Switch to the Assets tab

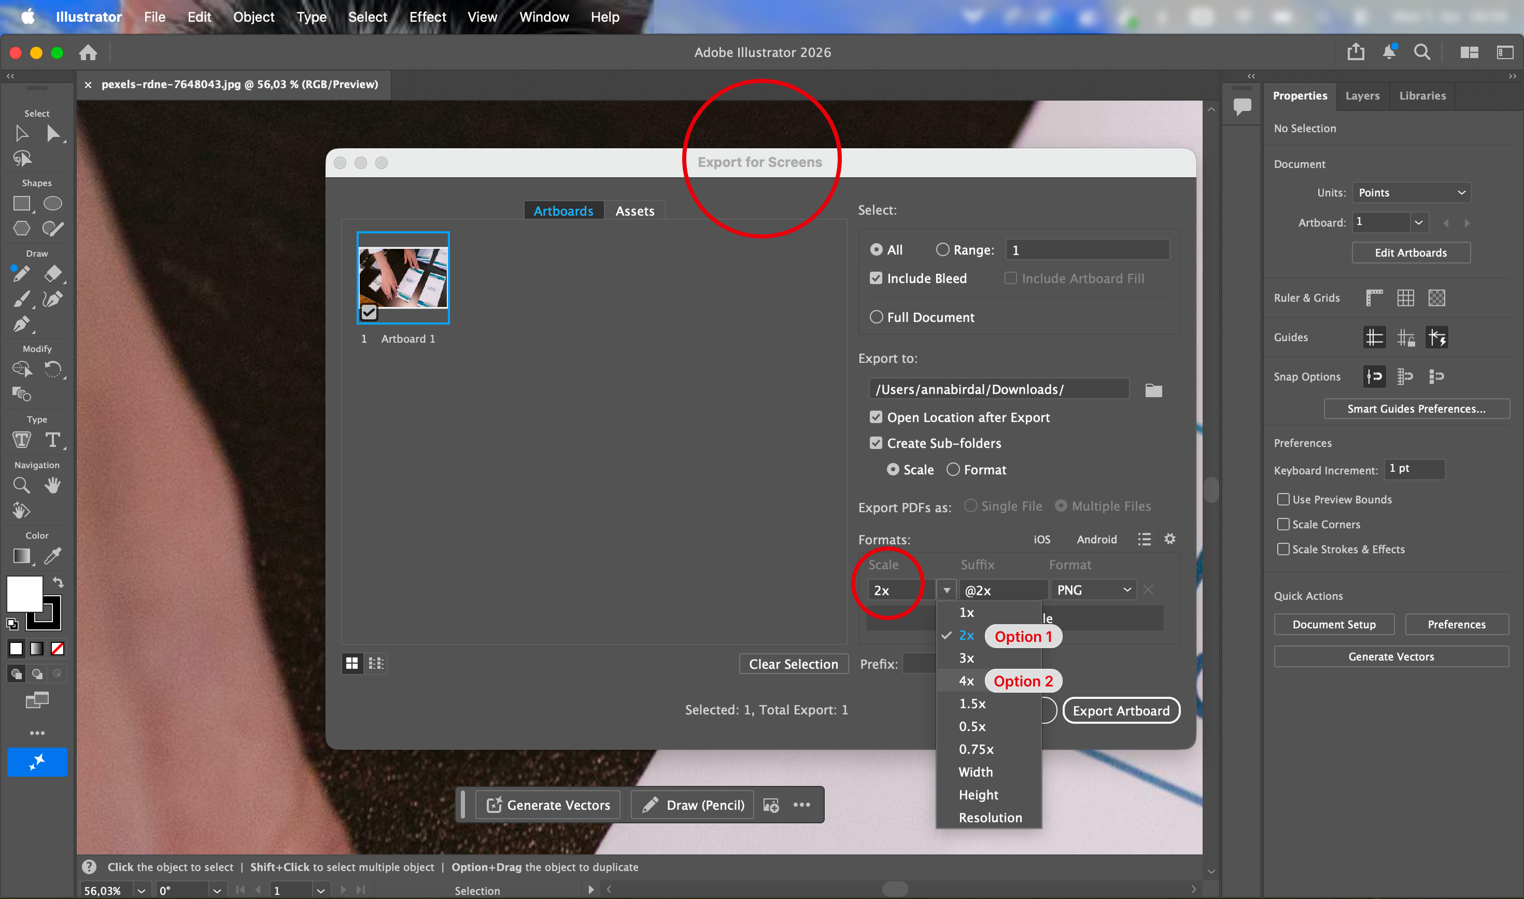[x=635, y=211]
